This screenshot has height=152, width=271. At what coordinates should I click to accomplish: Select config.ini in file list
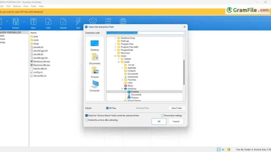[x=37, y=72]
